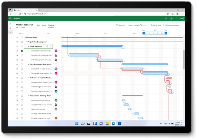
Task: Select the Define task dependencies Gantt bar
Action: [155, 73]
